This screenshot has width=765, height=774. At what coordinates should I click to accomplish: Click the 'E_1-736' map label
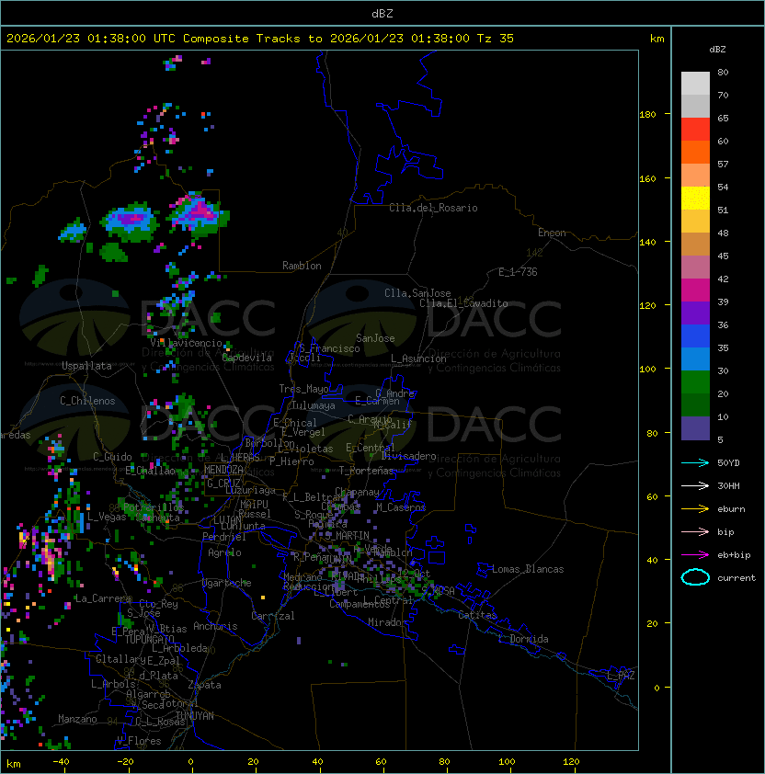(518, 272)
